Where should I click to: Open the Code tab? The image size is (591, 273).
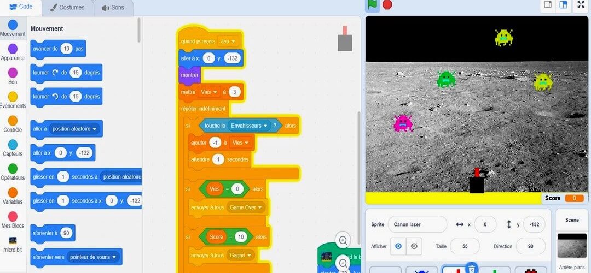click(x=21, y=7)
